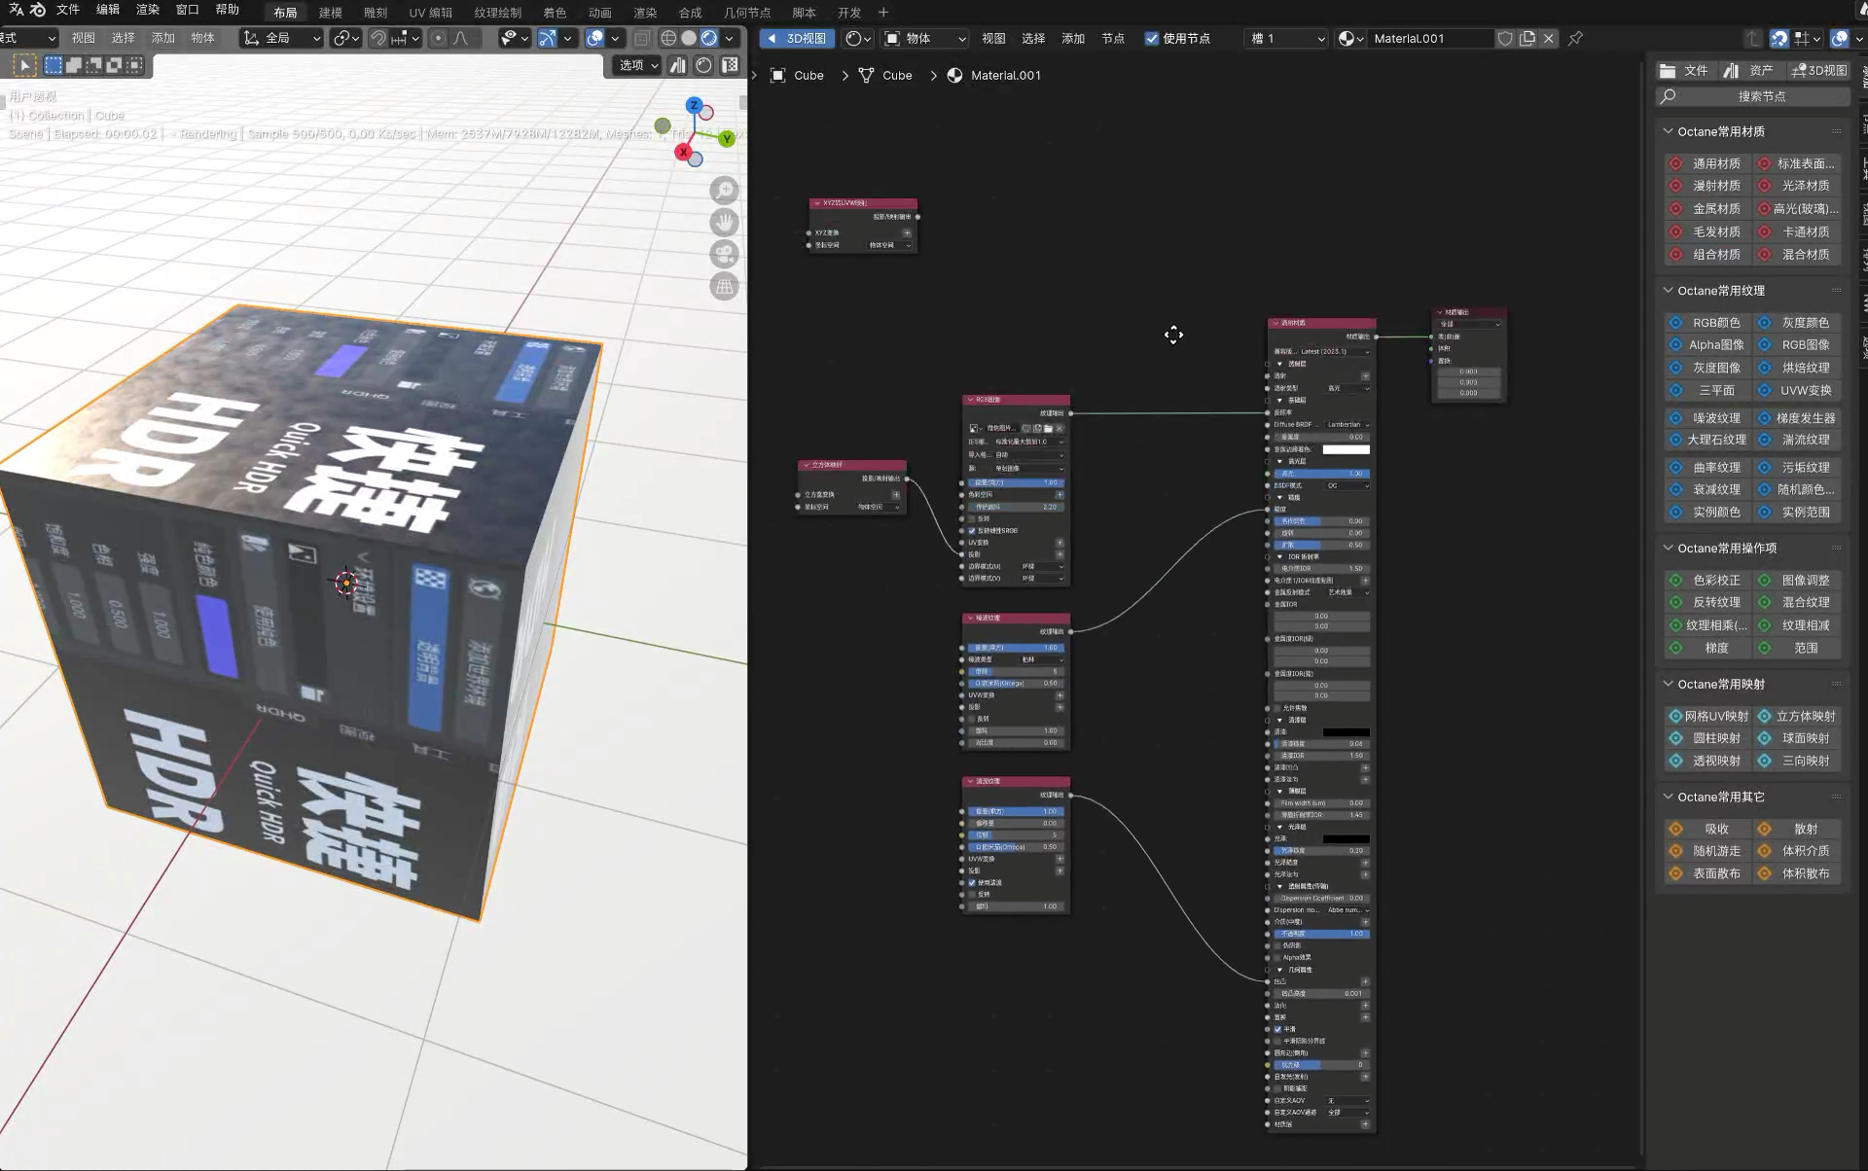Toggle perspective/orthographic grid gizmo
This screenshot has height=1171, width=1868.
click(724, 287)
